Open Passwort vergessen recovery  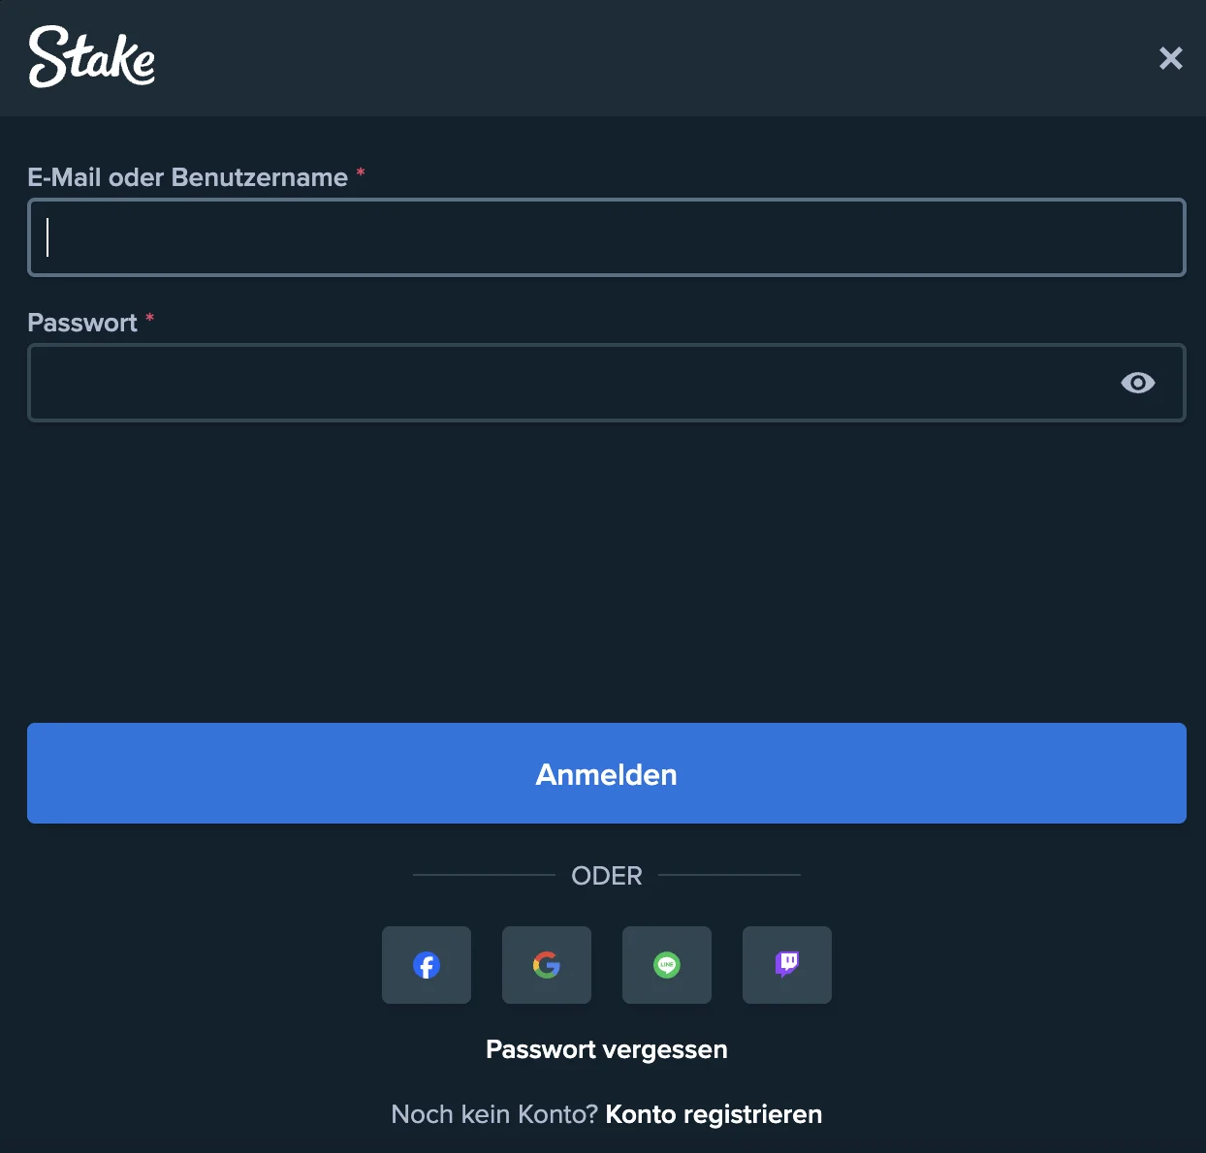(607, 1049)
